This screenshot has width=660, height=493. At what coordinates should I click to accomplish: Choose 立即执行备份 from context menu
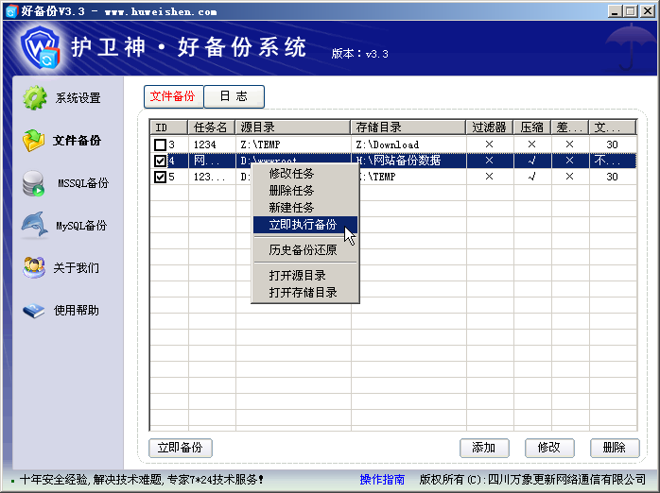click(x=305, y=225)
